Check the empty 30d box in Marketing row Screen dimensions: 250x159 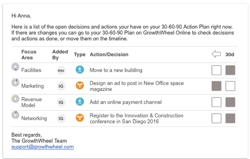[230, 86]
